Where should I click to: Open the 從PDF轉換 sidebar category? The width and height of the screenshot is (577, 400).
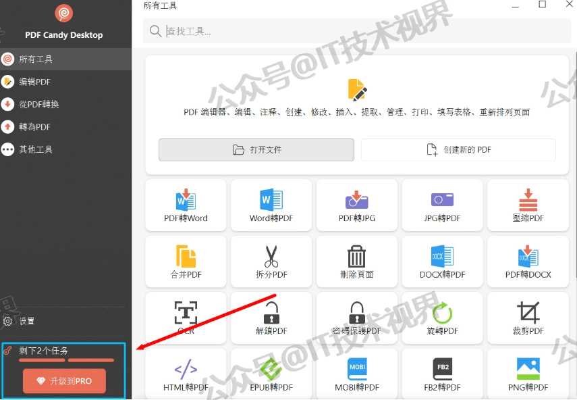65,104
